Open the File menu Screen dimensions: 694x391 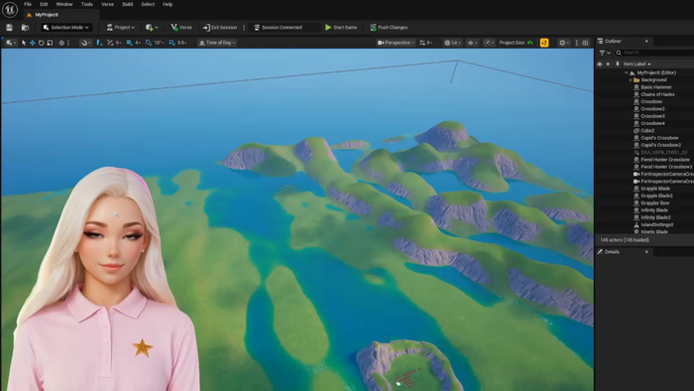click(x=28, y=4)
